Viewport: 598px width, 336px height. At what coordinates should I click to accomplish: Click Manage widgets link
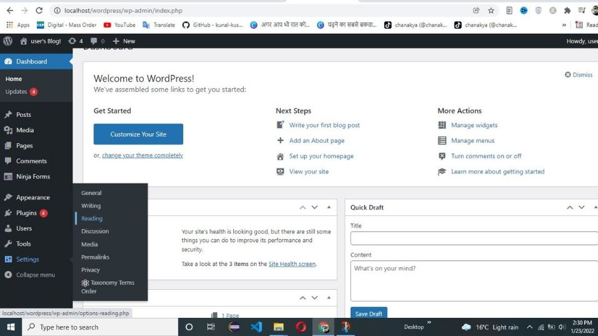point(474,125)
